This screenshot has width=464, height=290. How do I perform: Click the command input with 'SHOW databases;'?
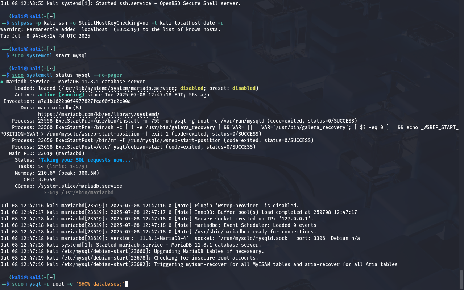coord(69,284)
